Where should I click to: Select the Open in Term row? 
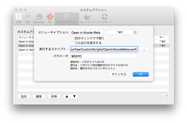coord(94,50)
